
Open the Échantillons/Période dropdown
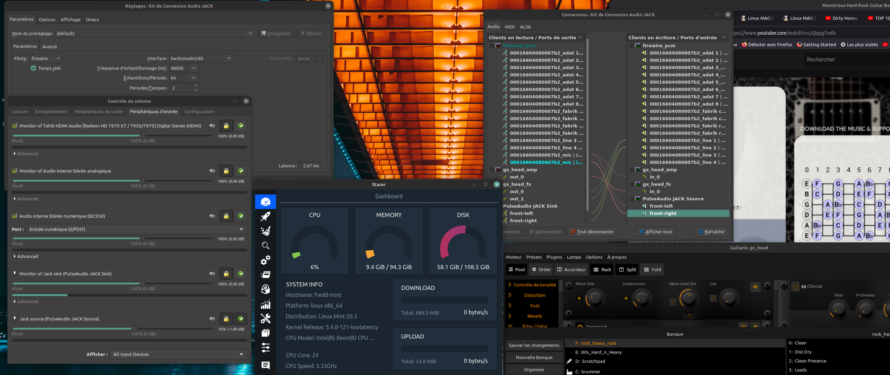194,78
